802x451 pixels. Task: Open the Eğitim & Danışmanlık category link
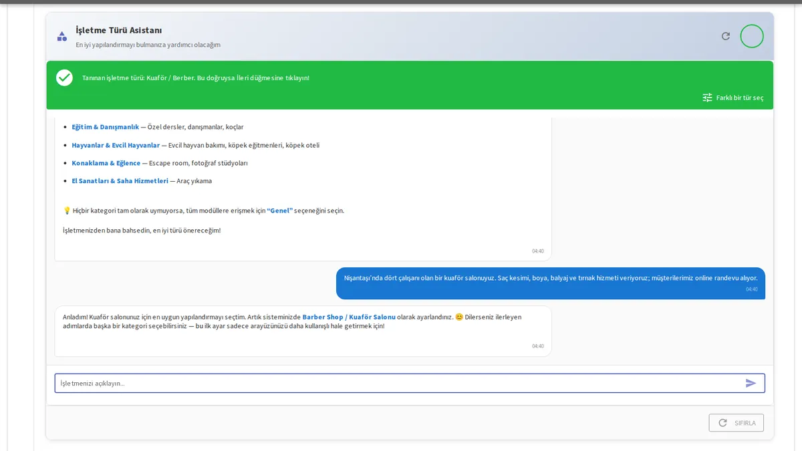point(106,127)
